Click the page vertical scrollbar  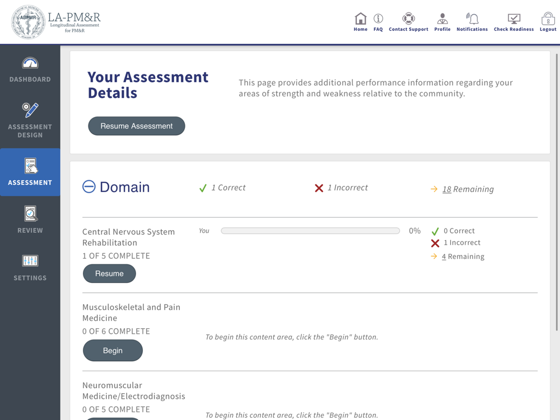(x=557, y=192)
